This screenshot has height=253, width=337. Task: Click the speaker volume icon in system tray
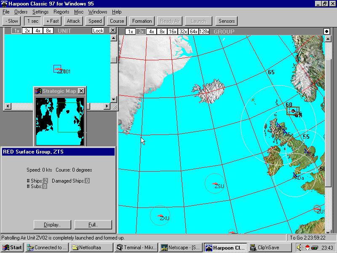300,248
